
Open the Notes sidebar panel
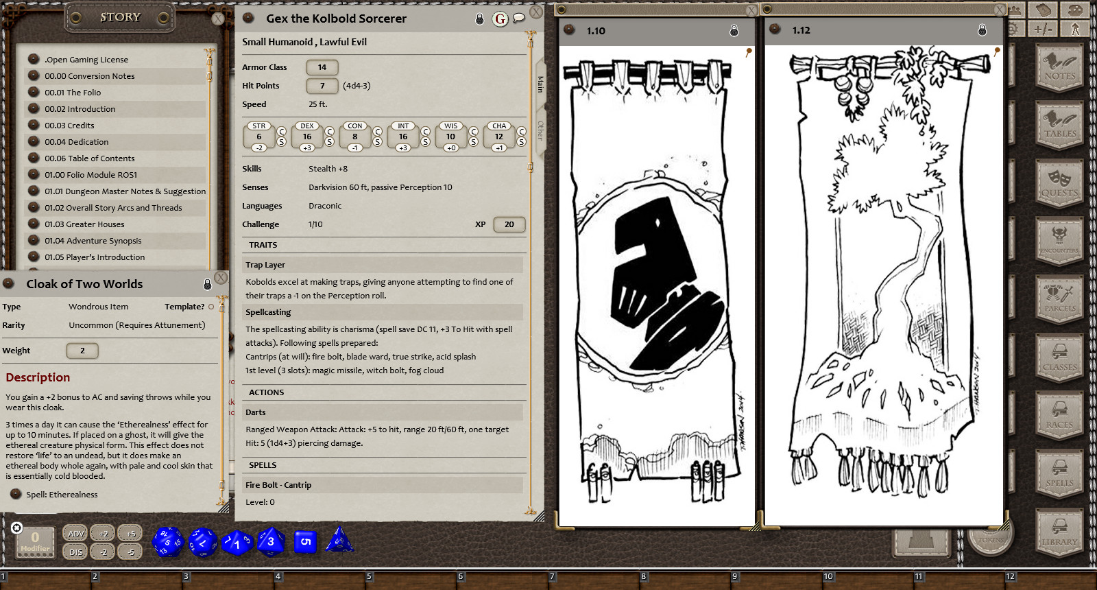[x=1059, y=67]
